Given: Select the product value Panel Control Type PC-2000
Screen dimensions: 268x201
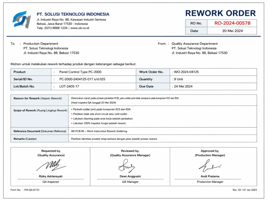Looking at the screenshot, I should click(80, 72).
